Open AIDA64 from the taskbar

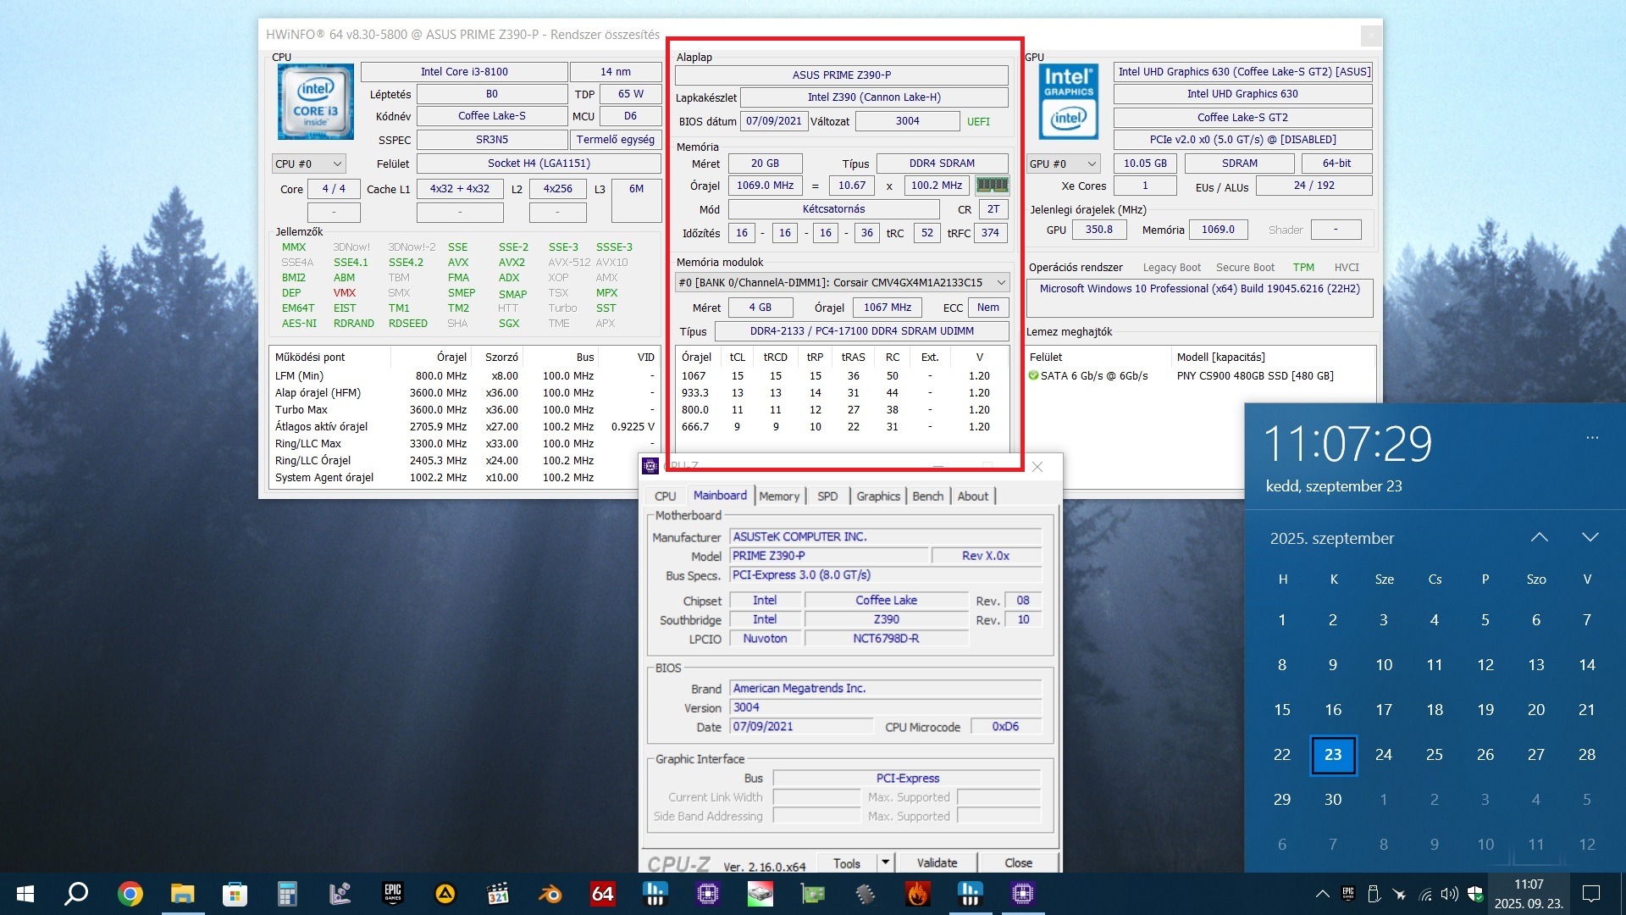pyautogui.click(x=602, y=893)
